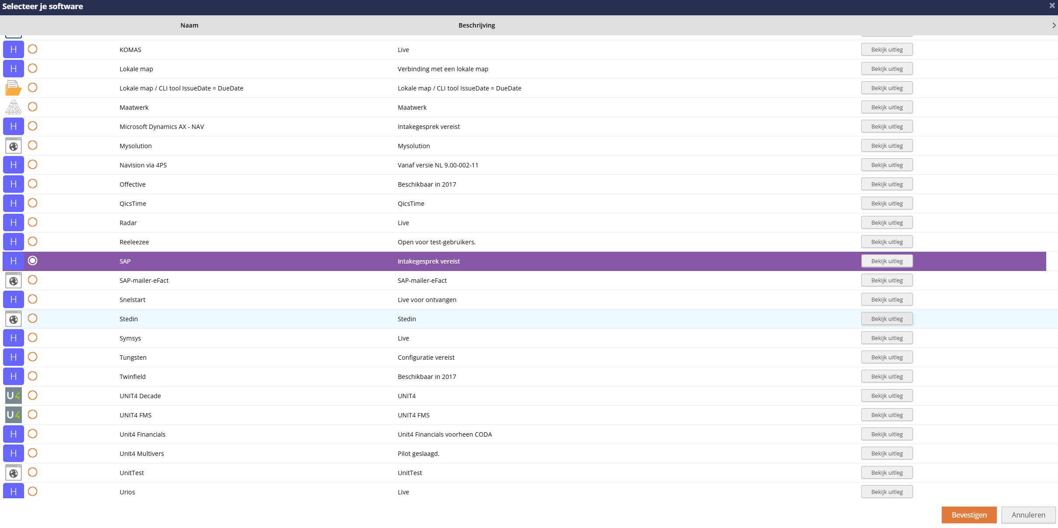Click the globe window icon beside Stedin
This screenshot has width=1058, height=528.
(x=14, y=319)
